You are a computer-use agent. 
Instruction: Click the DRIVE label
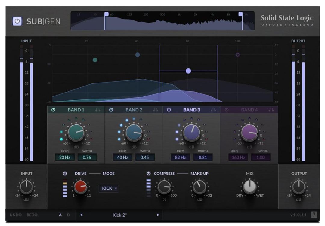[x=81, y=174]
